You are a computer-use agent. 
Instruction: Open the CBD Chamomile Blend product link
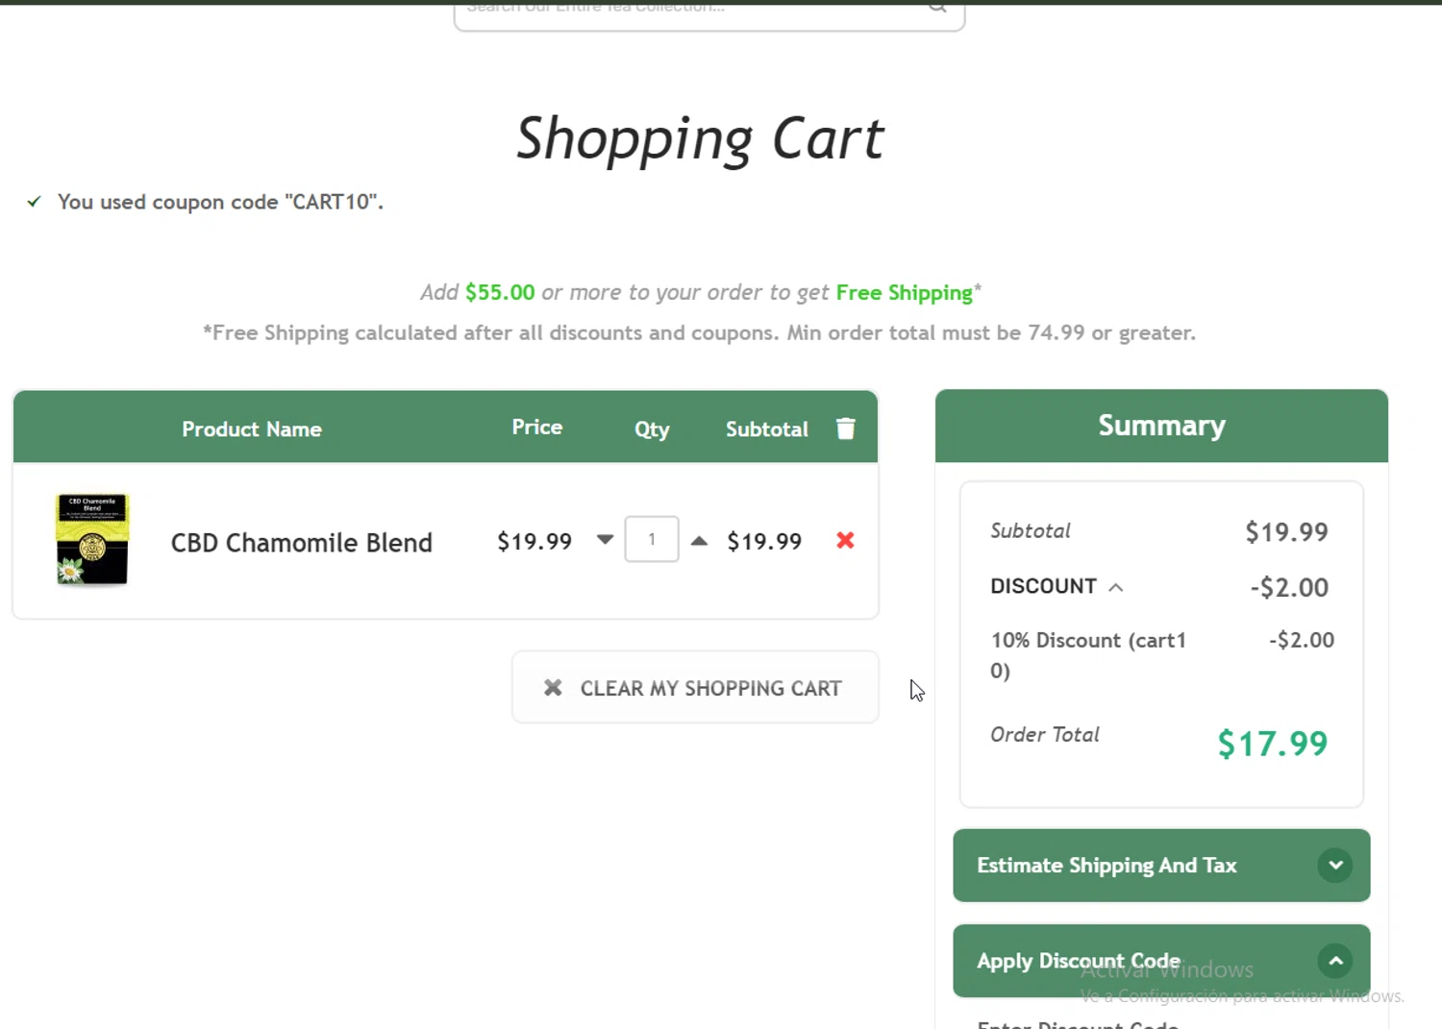[x=301, y=543]
